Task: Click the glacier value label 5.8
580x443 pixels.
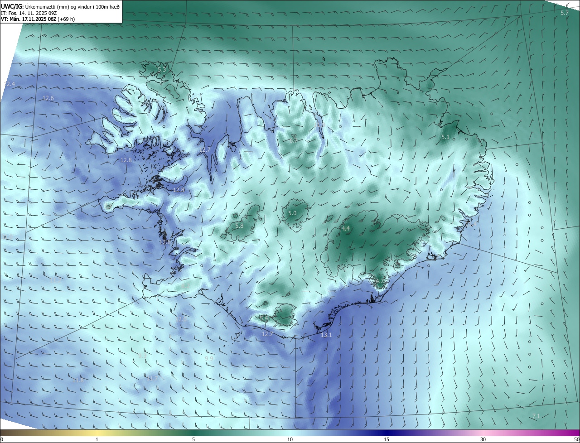Action: [239, 226]
